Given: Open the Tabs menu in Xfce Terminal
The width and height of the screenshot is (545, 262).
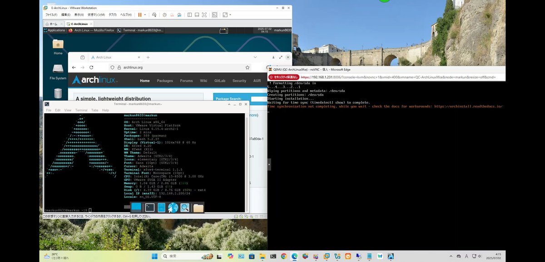Looking at the screenshot, I should [x=95, y=110].
